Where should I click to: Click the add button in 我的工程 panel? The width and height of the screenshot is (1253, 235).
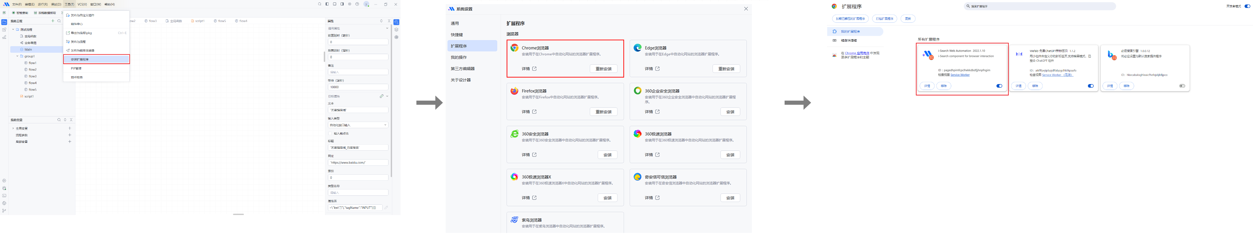53,21
